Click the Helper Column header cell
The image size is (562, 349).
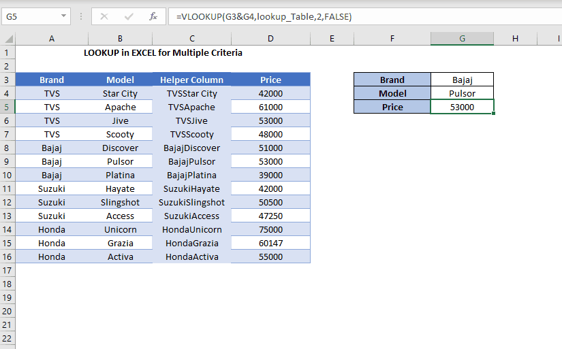(x=192, y=80)
